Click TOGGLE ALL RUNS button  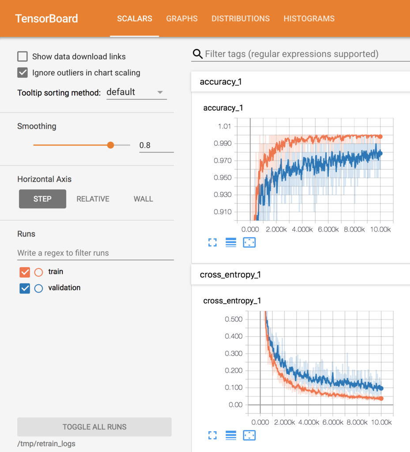[94, 427]
